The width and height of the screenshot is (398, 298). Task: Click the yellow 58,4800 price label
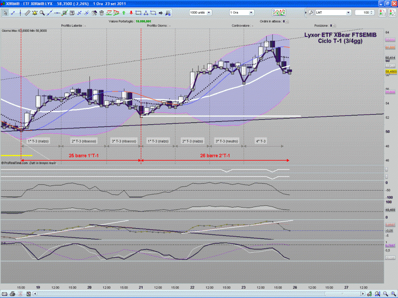point(391,72)
